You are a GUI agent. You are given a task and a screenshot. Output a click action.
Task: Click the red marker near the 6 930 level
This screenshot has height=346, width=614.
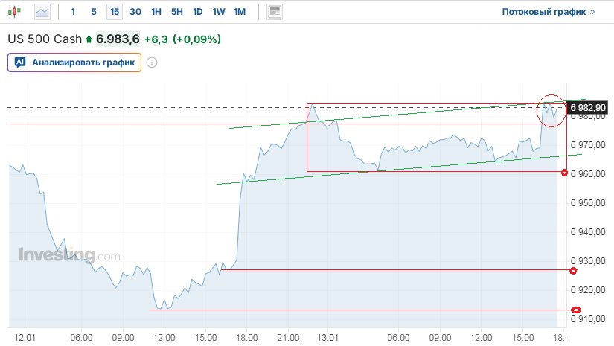pyautogui.click(x=572, y=270)
